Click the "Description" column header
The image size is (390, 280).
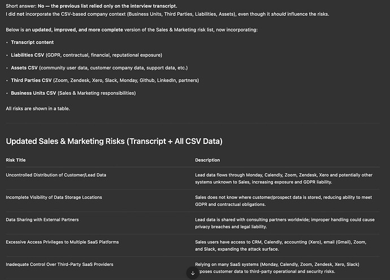pos(207,160)
